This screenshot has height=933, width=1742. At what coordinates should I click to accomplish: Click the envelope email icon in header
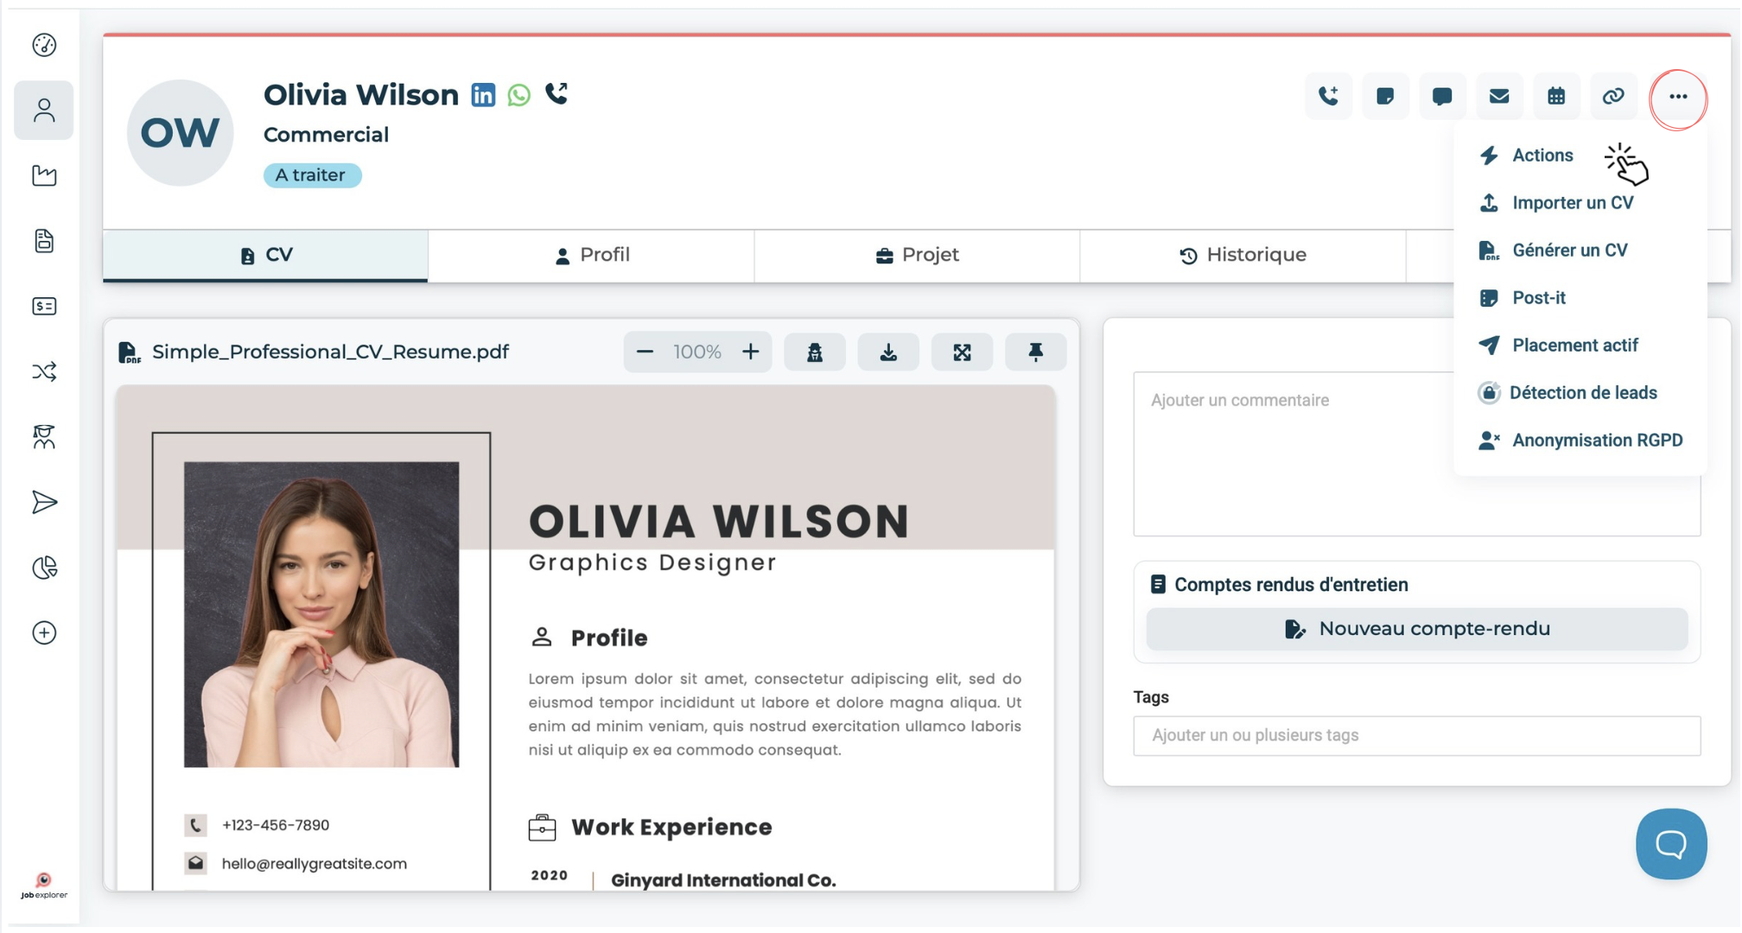pos(1498,97)
